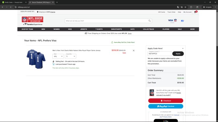Image resolution: width=218 pixels, height=122 pixels.
Task: Open the Privacy Policy link
Action: (167, 117)
